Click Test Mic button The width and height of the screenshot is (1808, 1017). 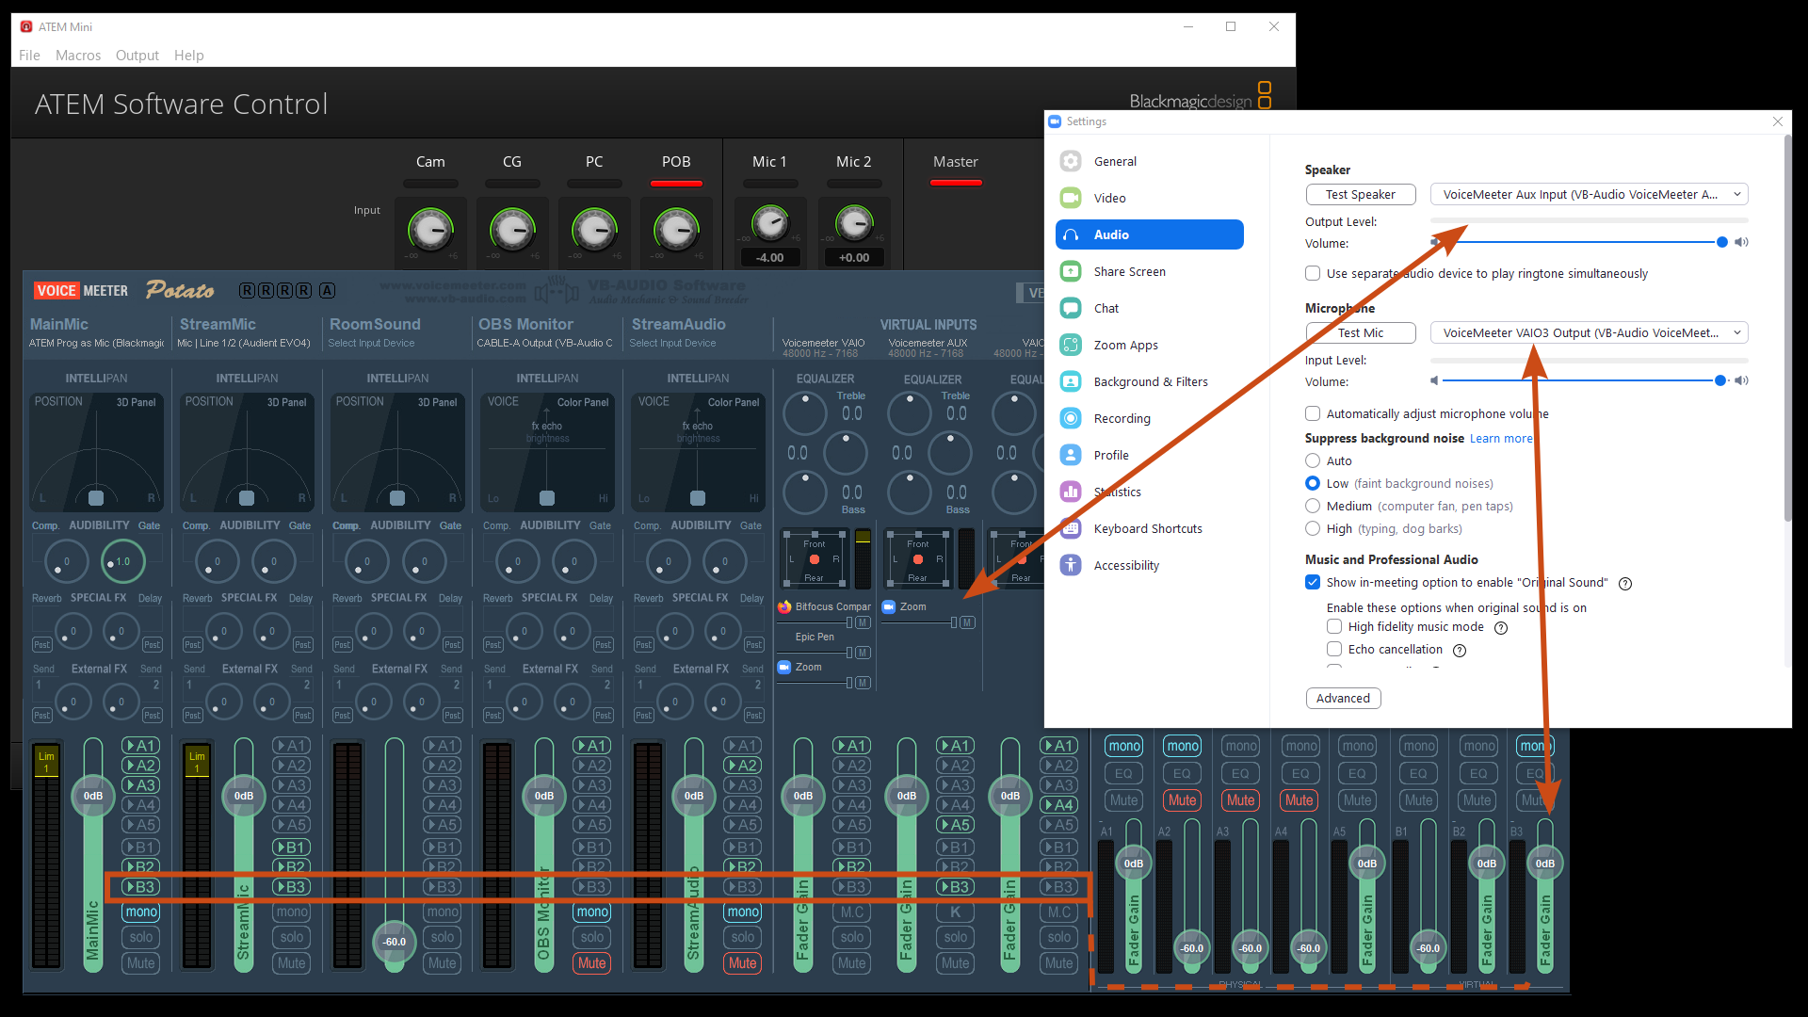click(1361, 332)
